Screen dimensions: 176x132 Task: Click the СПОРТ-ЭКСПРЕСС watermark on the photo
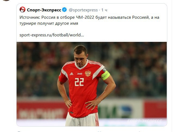tap(145, 121)
